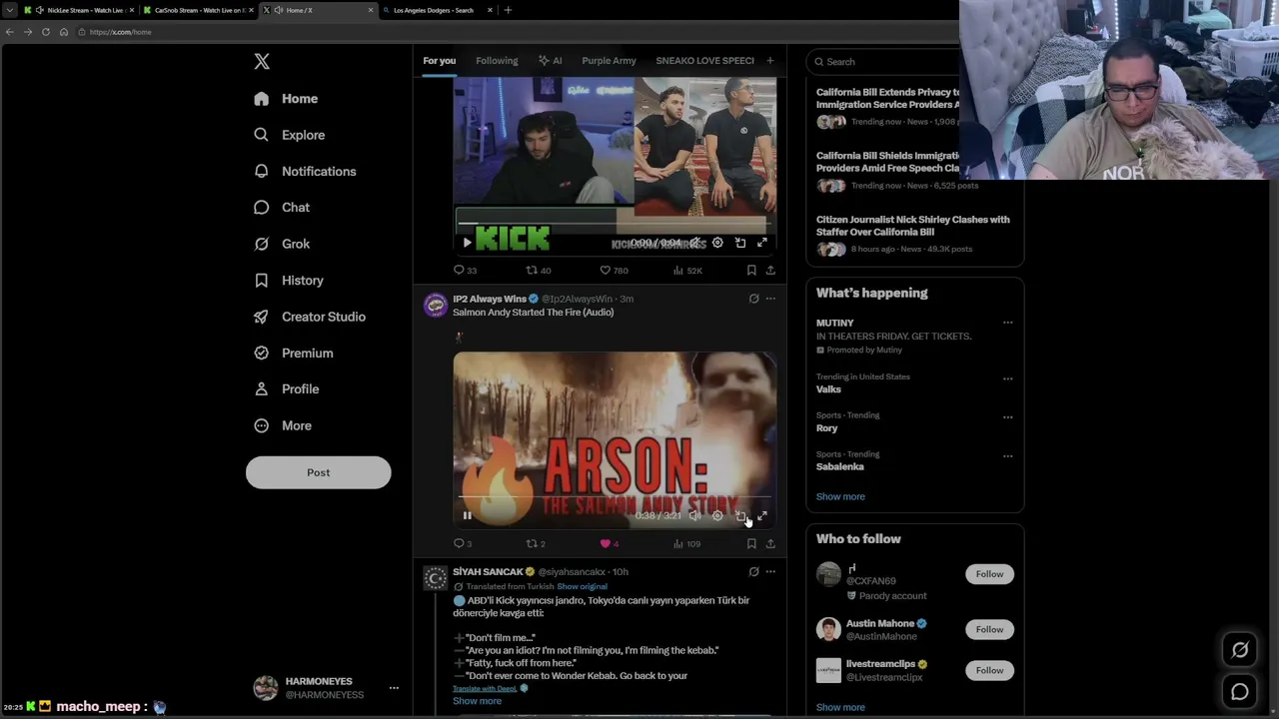The image size is (1279, 719).
Task: Switch to the For you tab
Action: point(439,61)
